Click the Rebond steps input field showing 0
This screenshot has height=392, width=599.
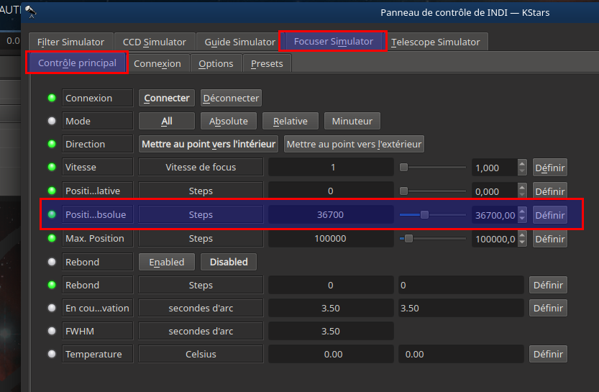461,285
